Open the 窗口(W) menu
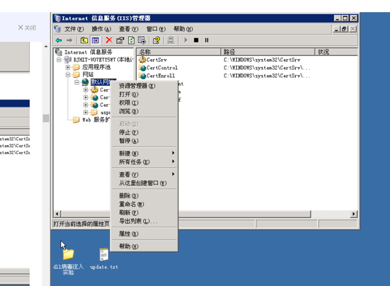 pyautogui.click(x=156, y=29)
